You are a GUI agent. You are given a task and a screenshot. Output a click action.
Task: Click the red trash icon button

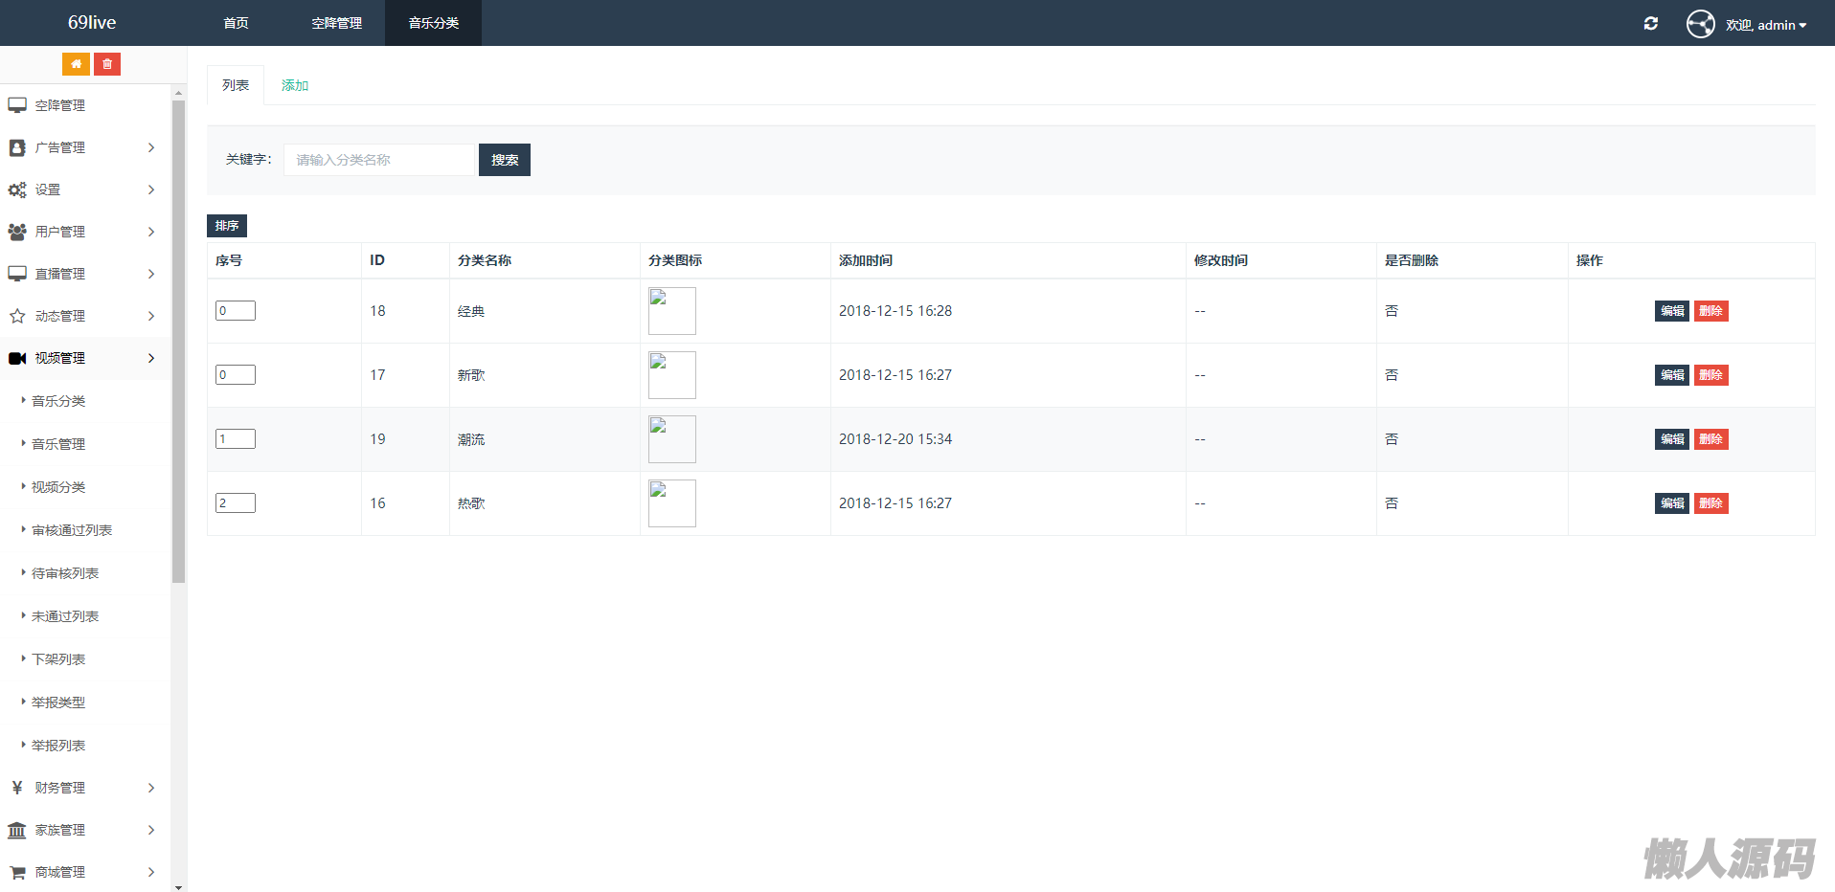pyautogui.click(x=107, y=64)
